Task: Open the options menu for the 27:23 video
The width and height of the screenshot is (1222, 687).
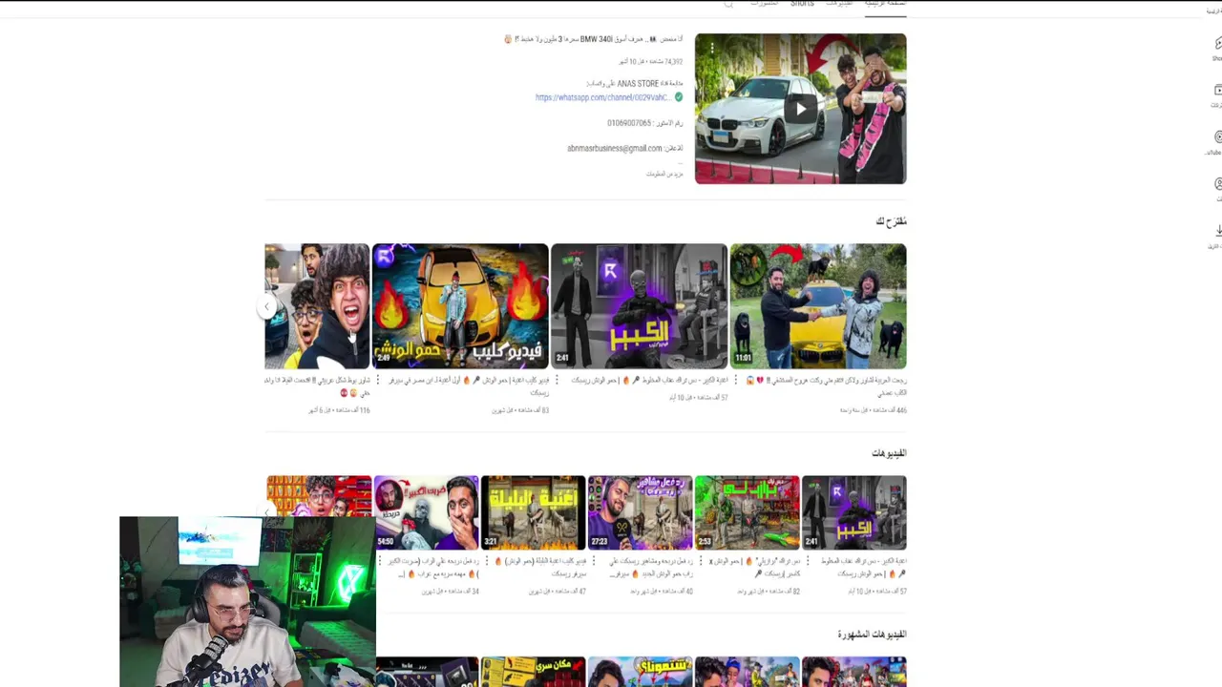Action: coord(593,561)
